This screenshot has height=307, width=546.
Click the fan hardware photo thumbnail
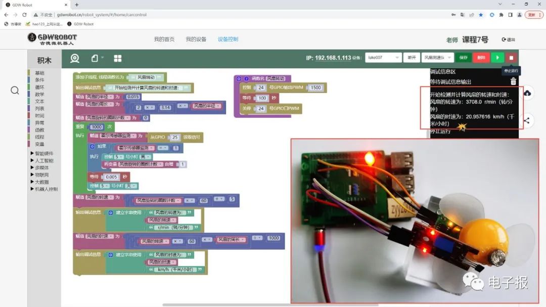click(415, 221)
